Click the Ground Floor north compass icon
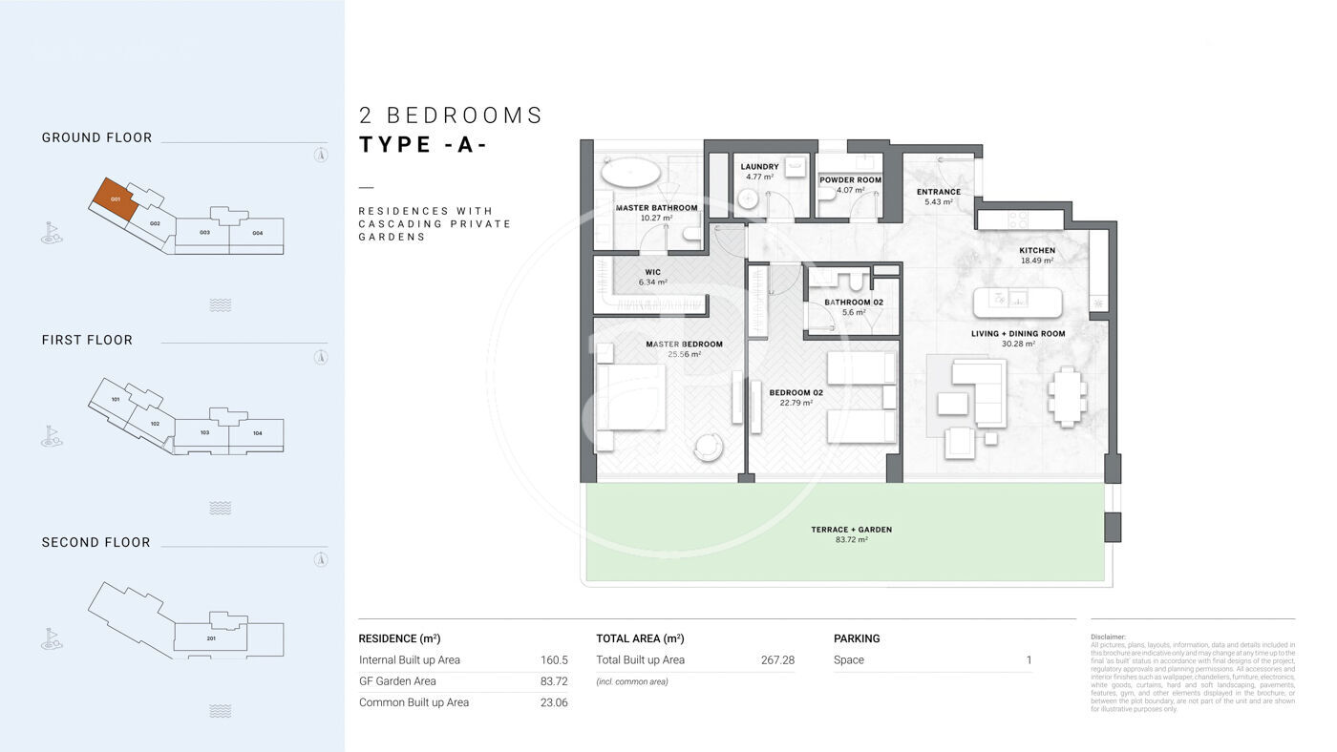1337x752 pixels. [x=322, y=156]
